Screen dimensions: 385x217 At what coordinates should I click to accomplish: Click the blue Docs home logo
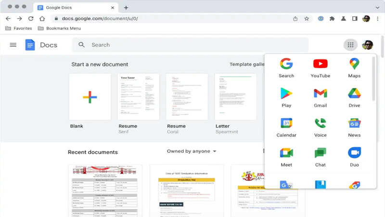tap(30, 45)
